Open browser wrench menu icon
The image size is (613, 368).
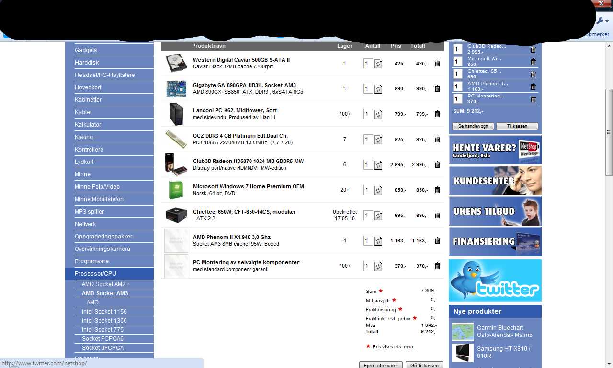point(601,21)
